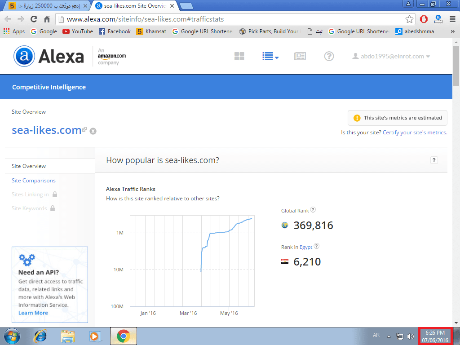Viewport: 460px width, 345px height.
Task: Expand the section help box beside the heading
Action: (x=434, y=160)
